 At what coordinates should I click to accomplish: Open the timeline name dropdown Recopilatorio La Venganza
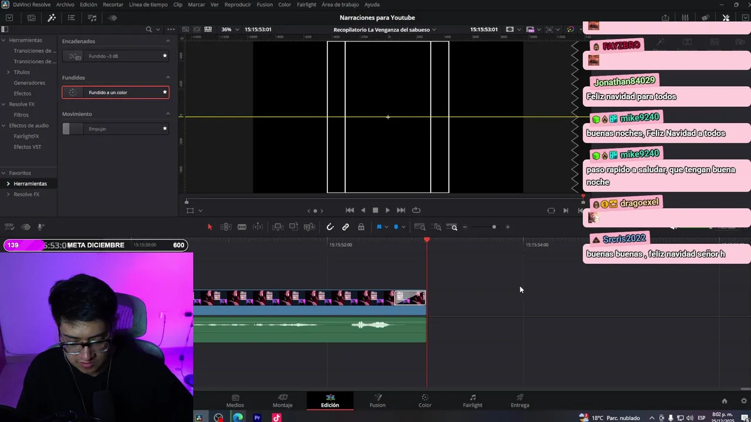click(385, 29)
